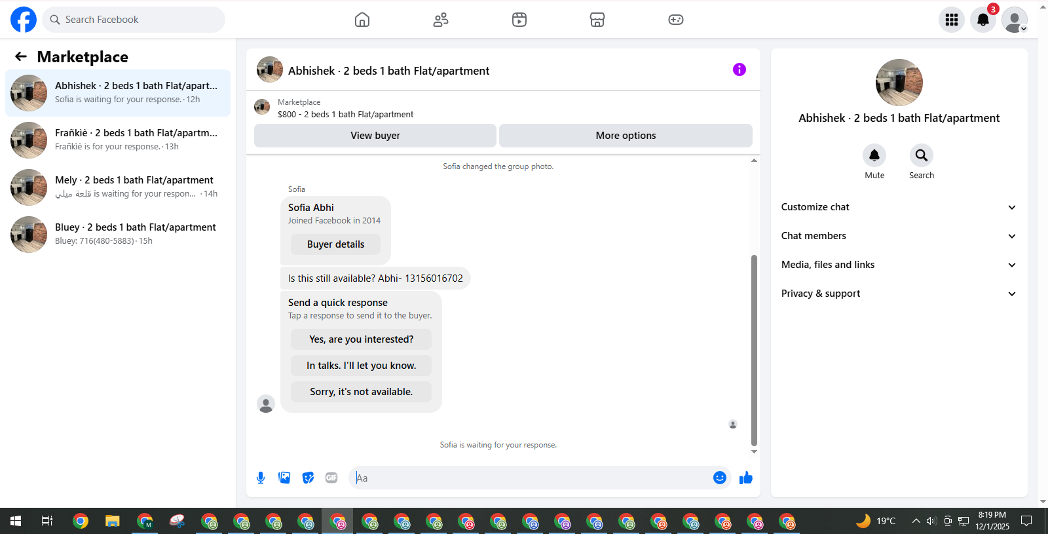The image size is (1048, 534).
Task: Send quick response "Yes, are you interested?"
Action: point(361,339)
